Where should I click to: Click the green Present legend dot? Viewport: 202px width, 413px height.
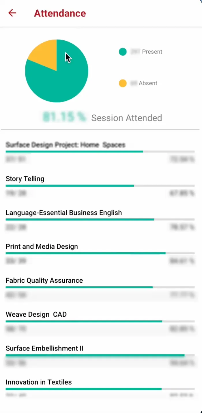point(123,52)
